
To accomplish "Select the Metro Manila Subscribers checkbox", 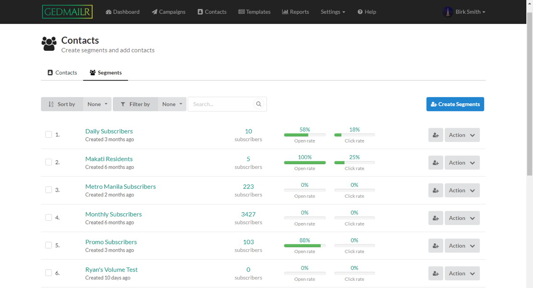I will (x=48, y=190).
